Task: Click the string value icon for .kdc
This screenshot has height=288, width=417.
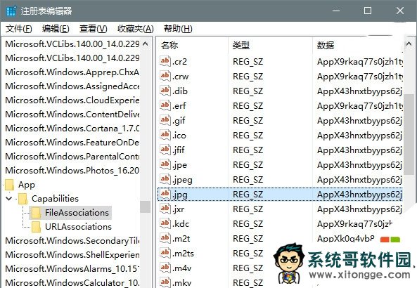Action: [165, 223]
